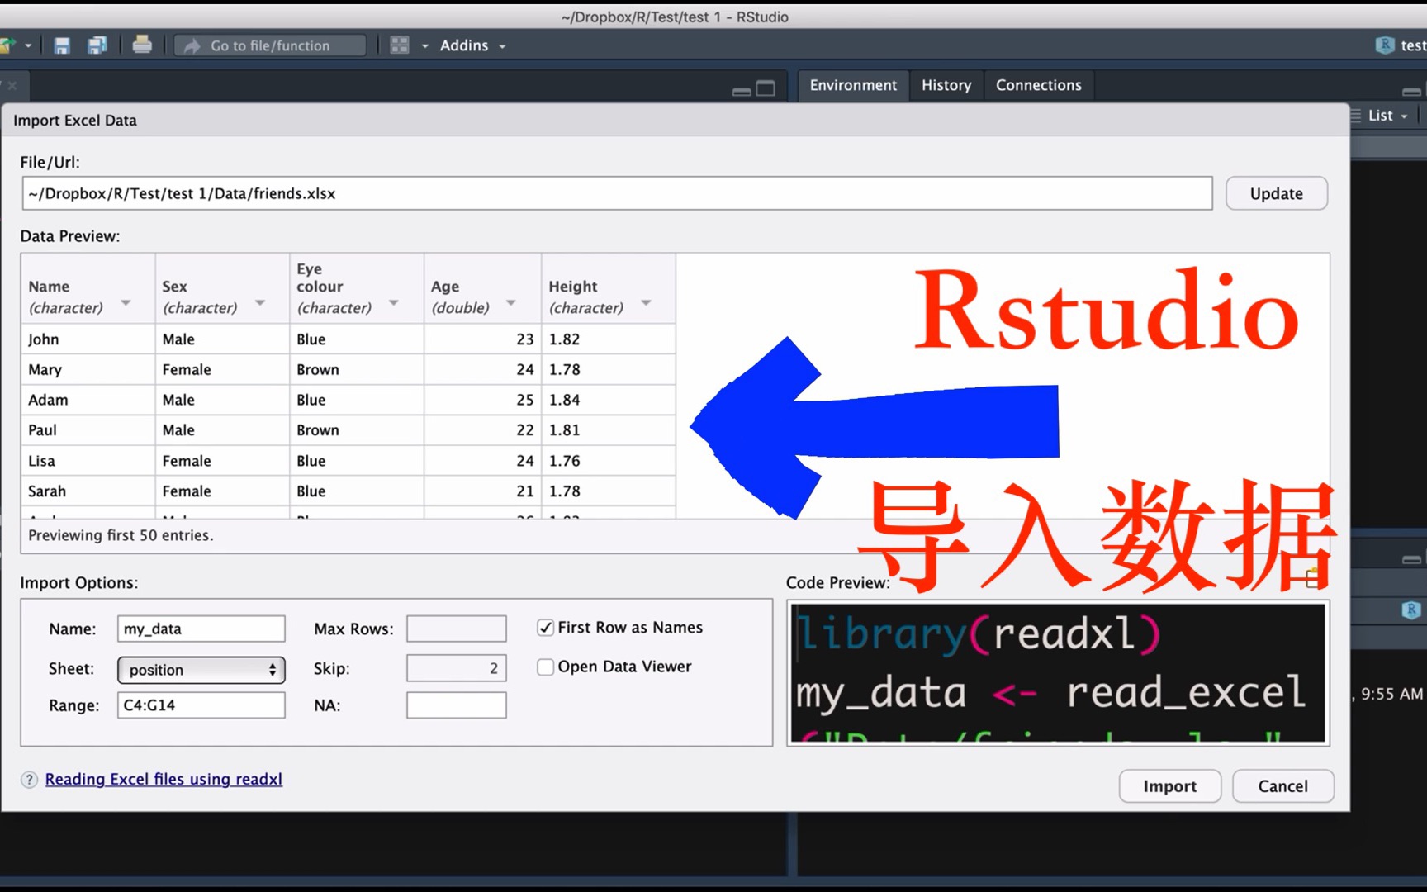1427x892 pixels.
Task: Open the Eye colour column type dropdown
Action: click(394, 304)
